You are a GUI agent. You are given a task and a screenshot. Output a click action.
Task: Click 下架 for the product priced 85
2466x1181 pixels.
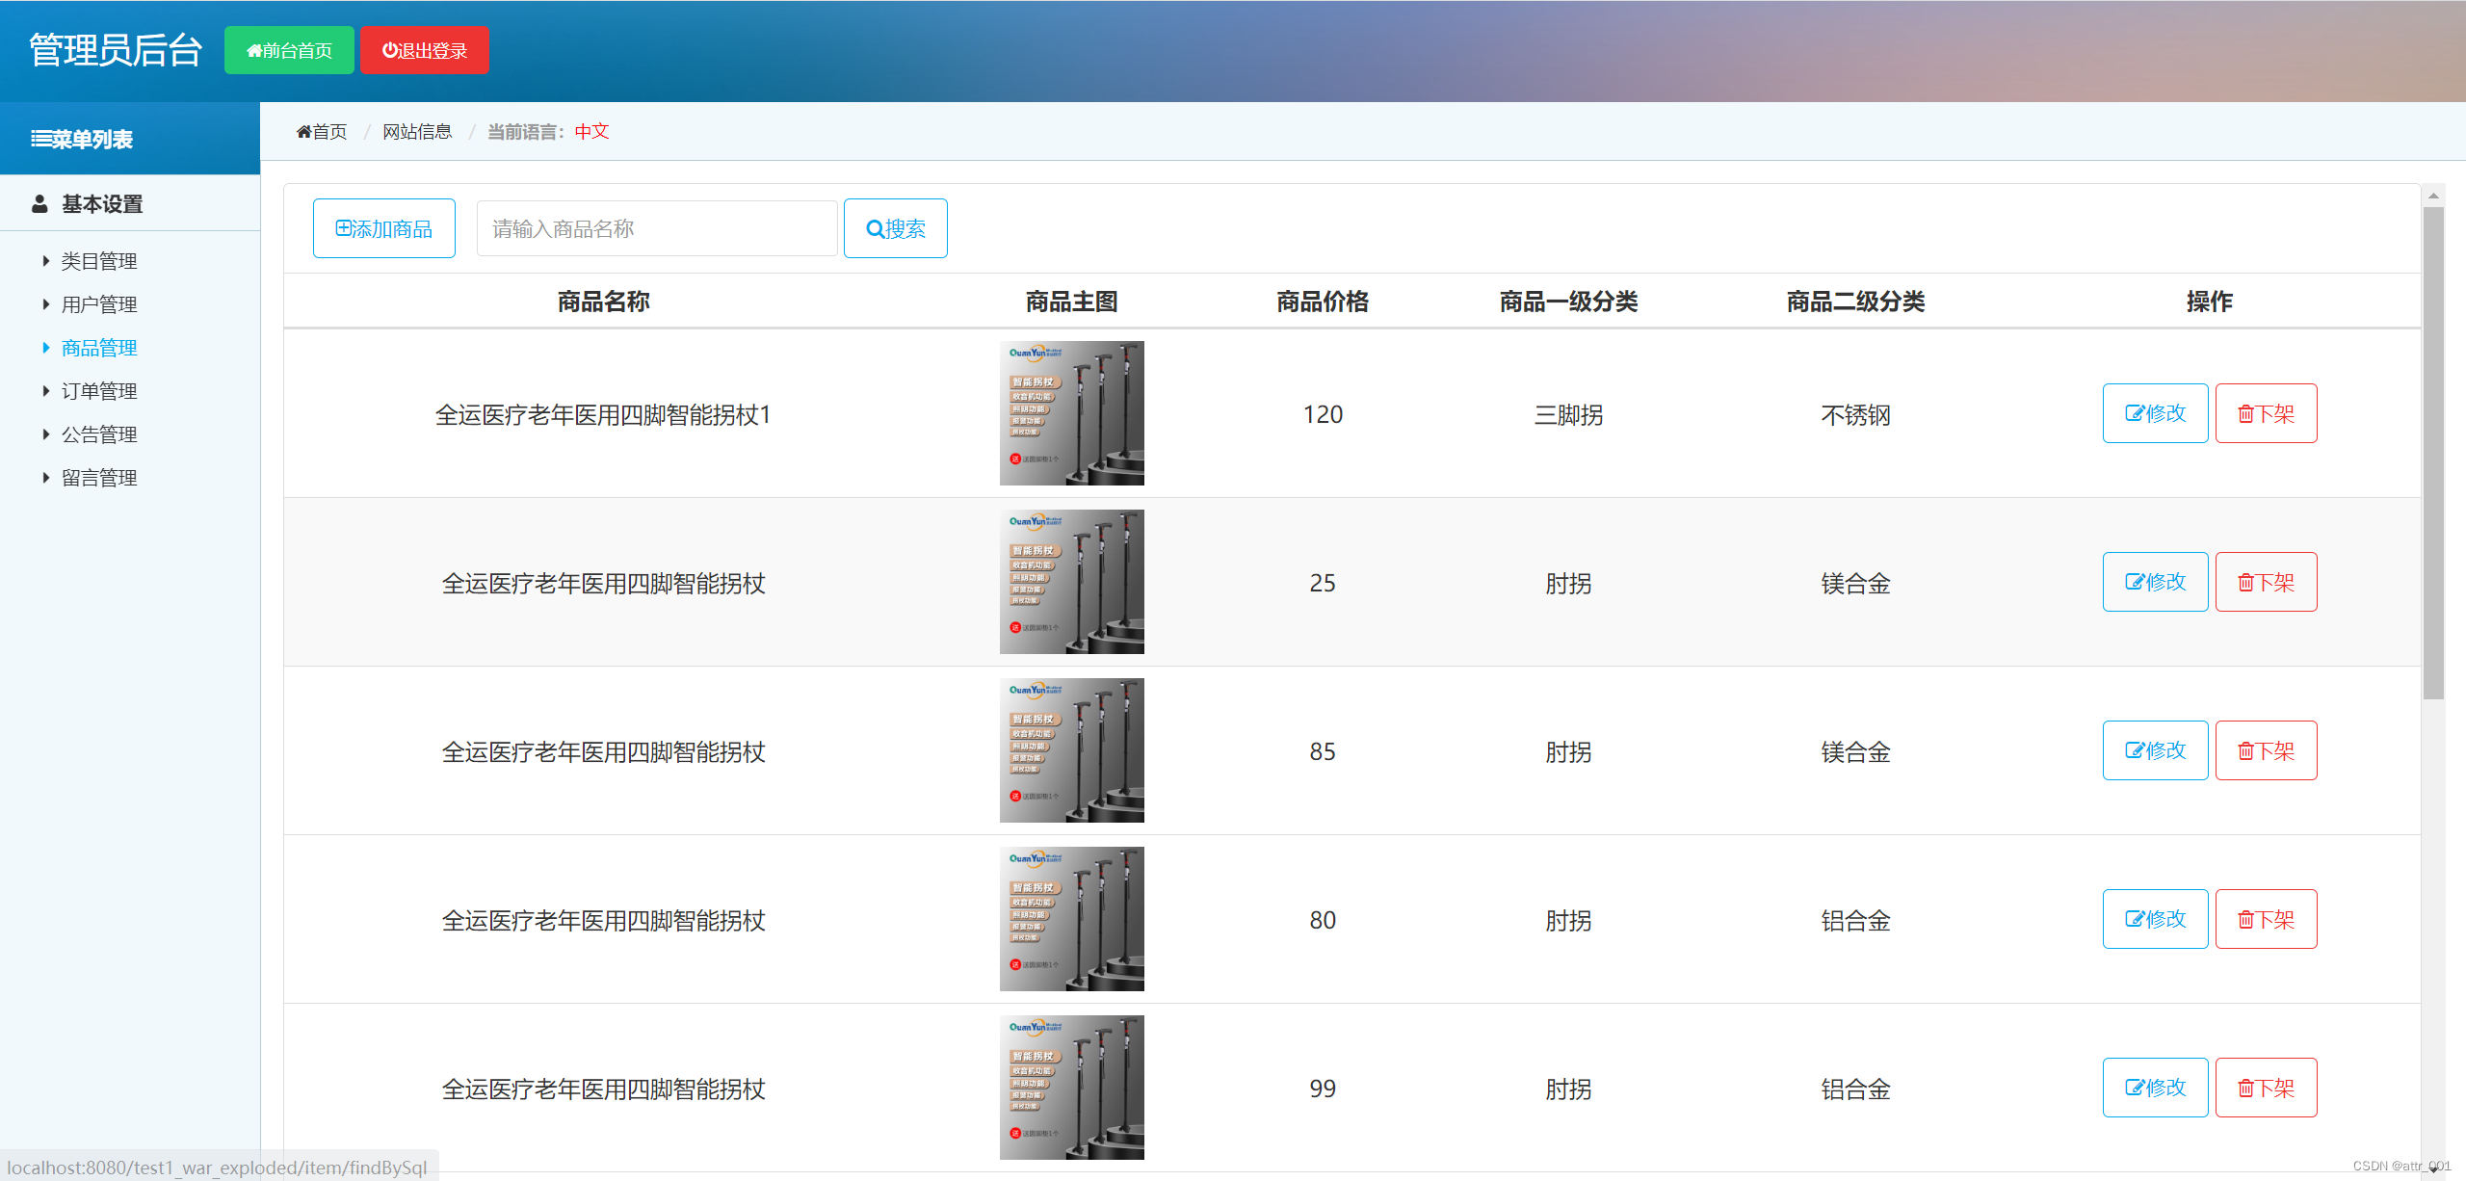tap(2266, 750)
